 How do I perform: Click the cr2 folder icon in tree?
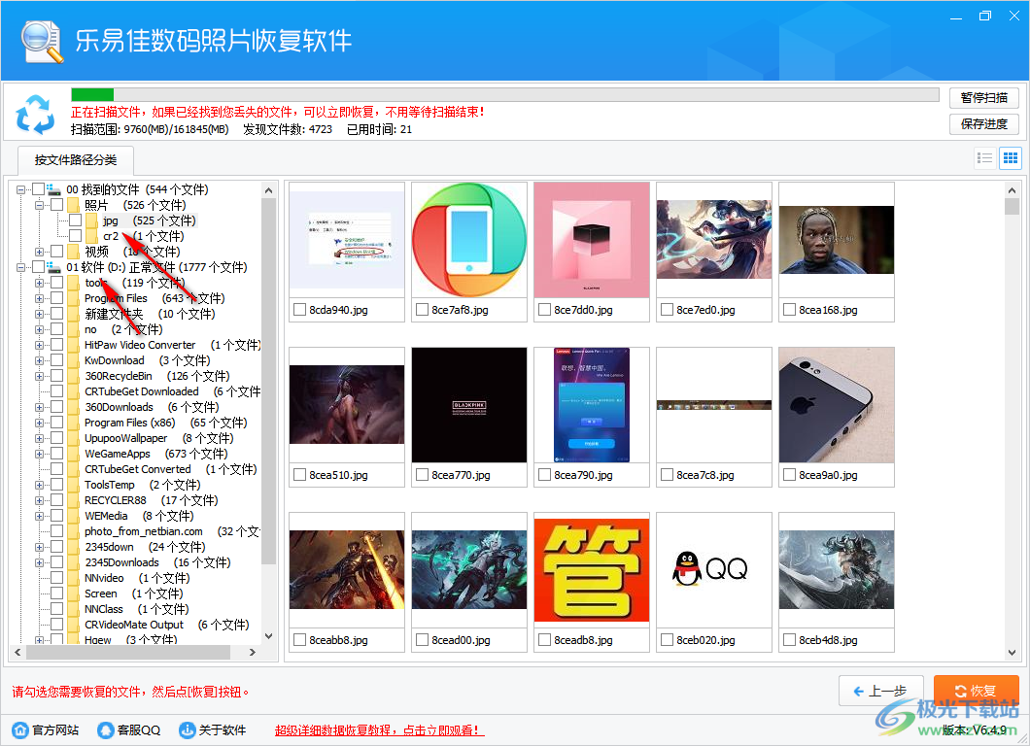pyautogui.click(x=91, y=236)
